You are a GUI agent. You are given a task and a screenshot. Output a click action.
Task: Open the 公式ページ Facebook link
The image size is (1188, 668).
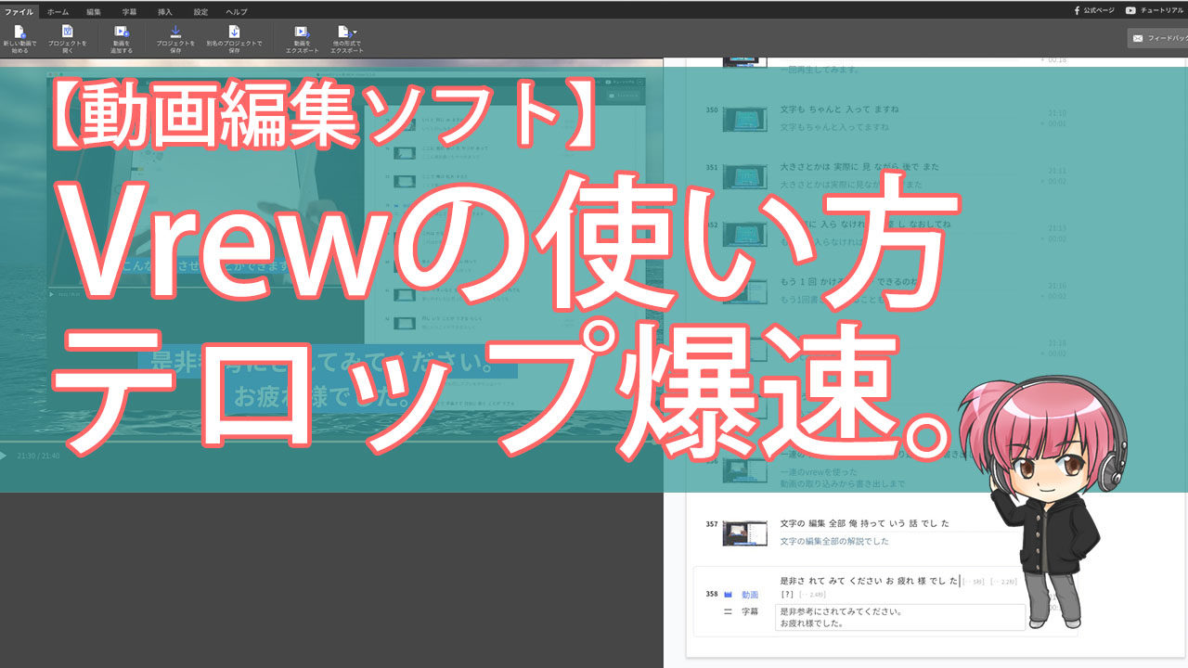(1093, 10)
